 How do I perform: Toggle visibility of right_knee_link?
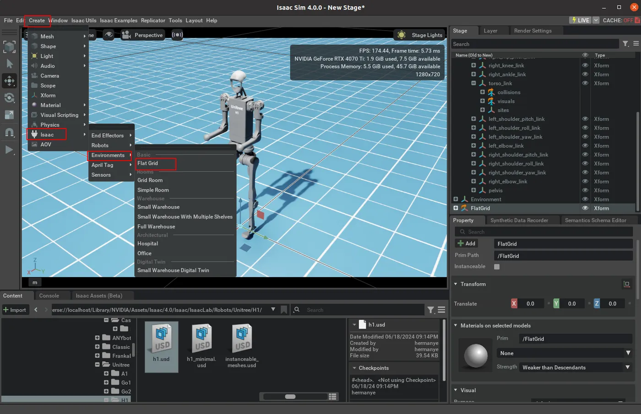coord(585,65)
